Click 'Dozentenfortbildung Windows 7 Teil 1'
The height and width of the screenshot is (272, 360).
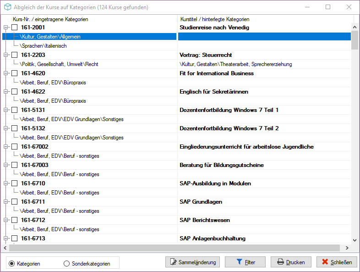click(229, 110)
